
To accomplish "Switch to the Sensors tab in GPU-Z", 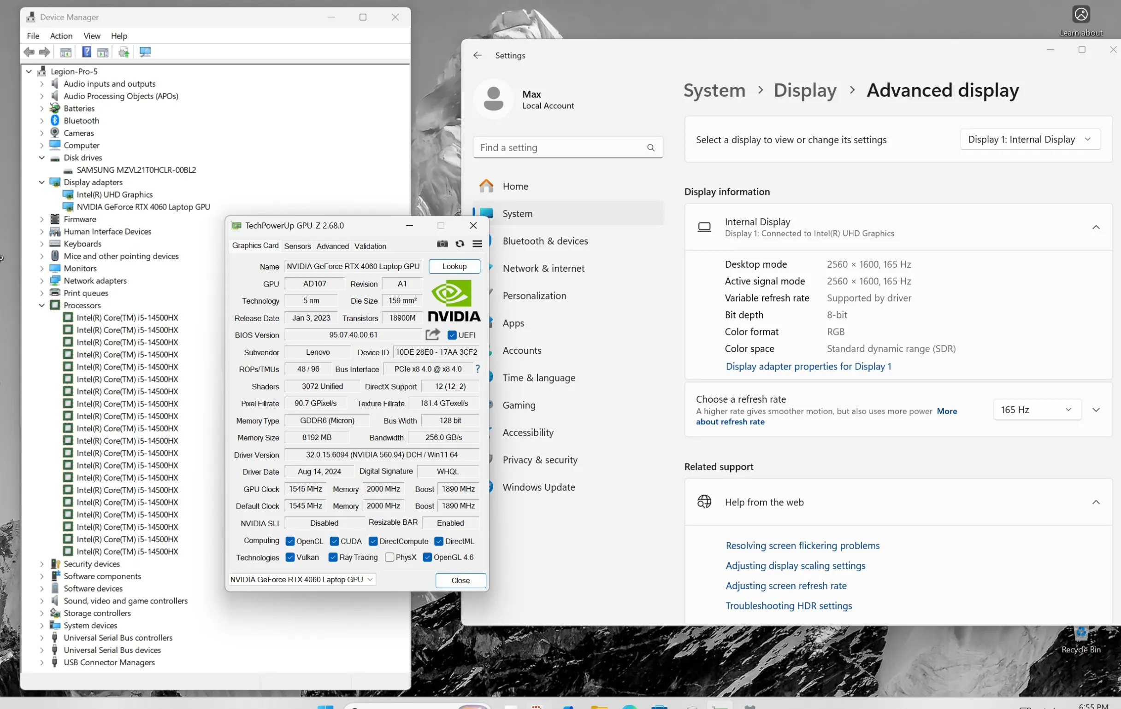I will (x=297, y=246).
